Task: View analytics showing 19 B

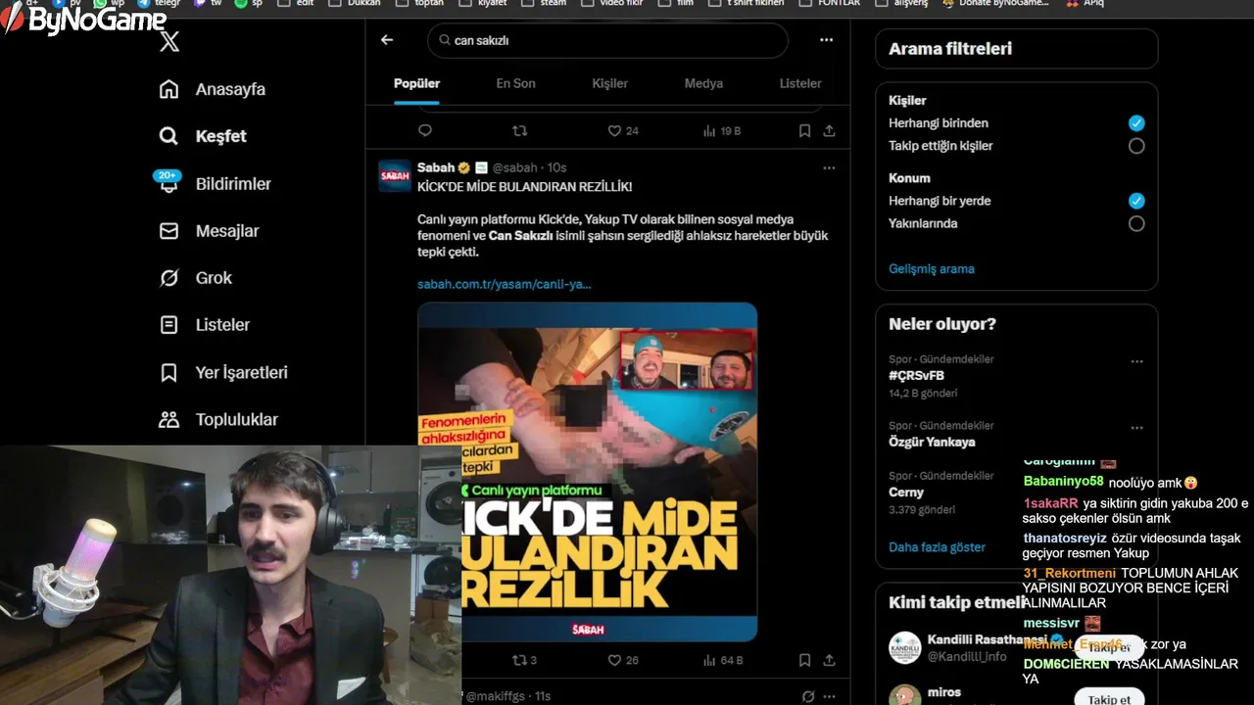Action: (722, 130)
